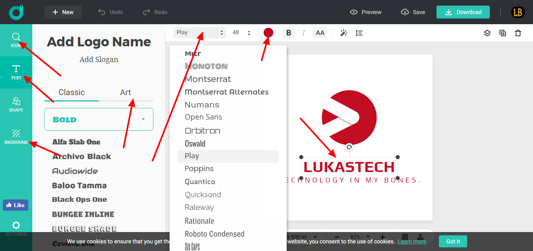Redo the last action
Image resolution: width=533 pixels, height=251 pixels.
(155, 12)
